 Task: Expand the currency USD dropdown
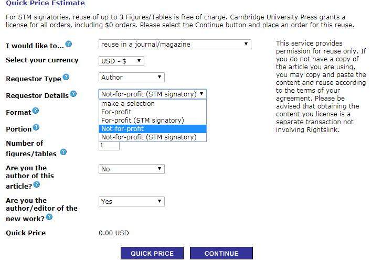coord(121,61)
